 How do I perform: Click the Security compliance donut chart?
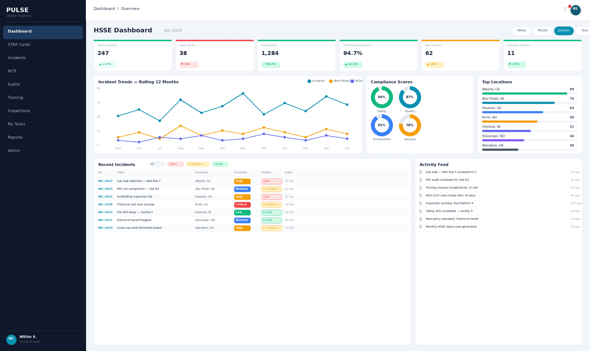pos(410,125)
